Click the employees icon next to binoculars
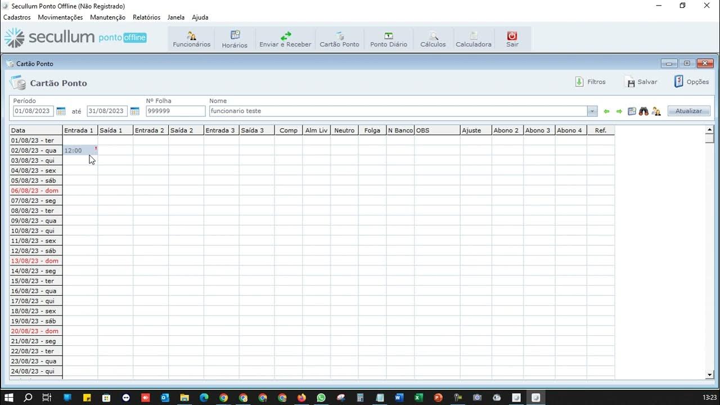 pos(656,111)
